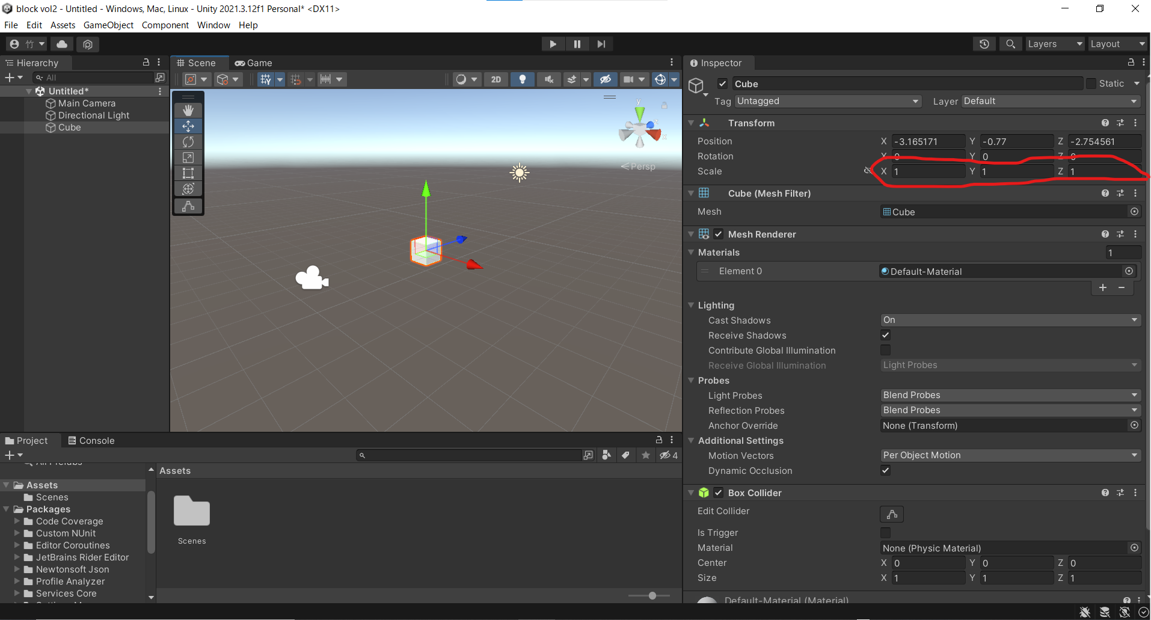Open Mesh Renderer preset icon
Screen dimensions: 1151x620
tap(1120, 234)
